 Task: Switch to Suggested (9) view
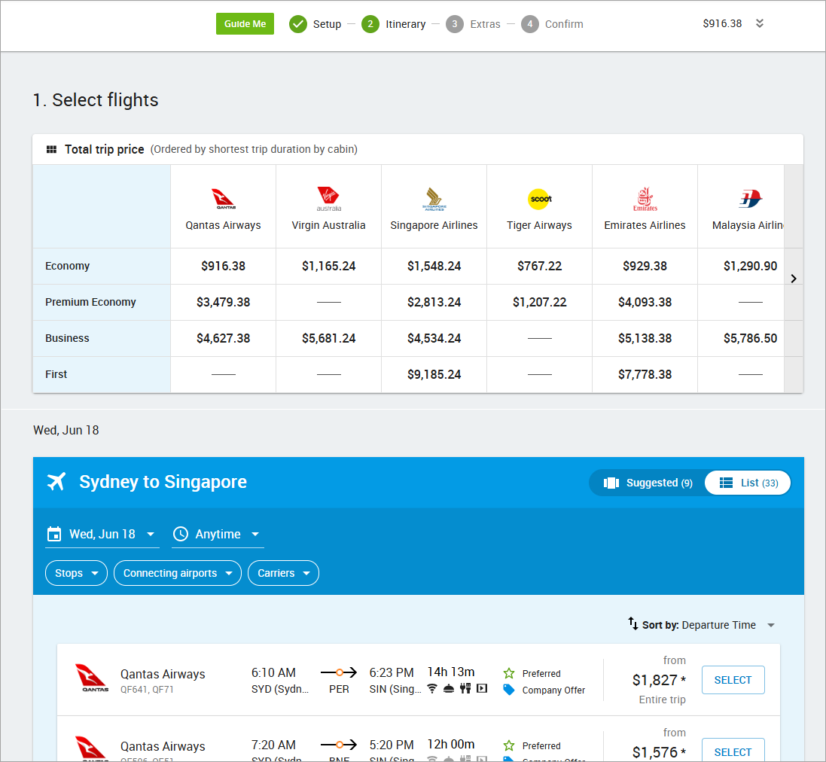[x=648, y=483]
